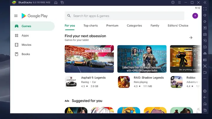Click the Google Play logo
Image resolution: width=212 pixels, height=119 pixels.
pyautogui.click(x=34, y=16)
